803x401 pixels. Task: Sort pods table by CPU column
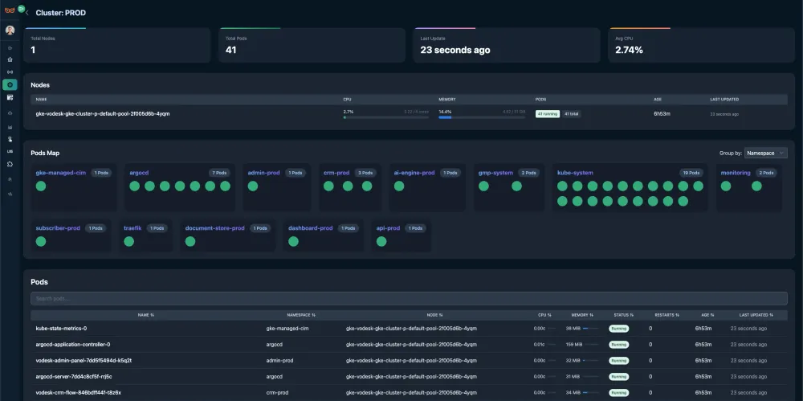[545, 315]
